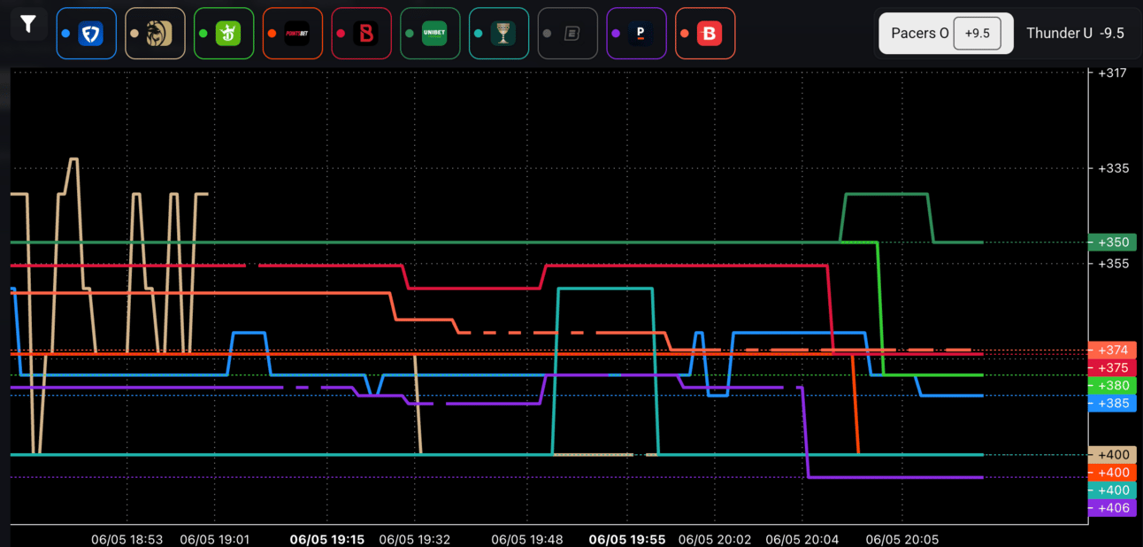The height and width of the screenshot is (547, 1143).
Task: Click the 06/05 19:32 time label
Action: 415,539
